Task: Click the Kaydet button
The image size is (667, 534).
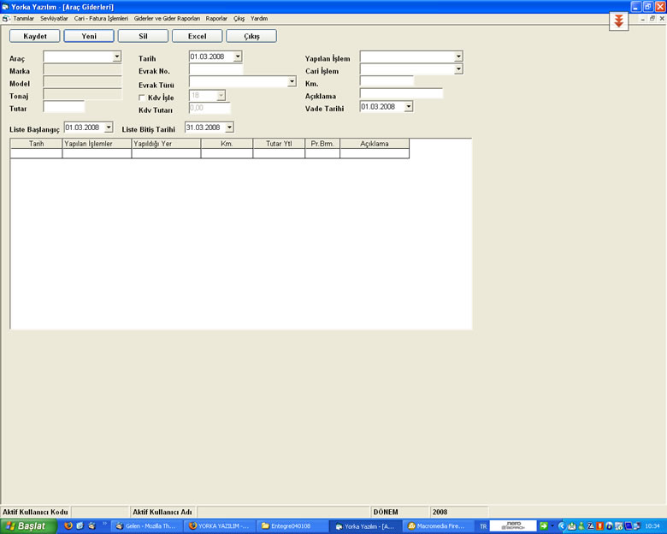Action: coord(35,36)
